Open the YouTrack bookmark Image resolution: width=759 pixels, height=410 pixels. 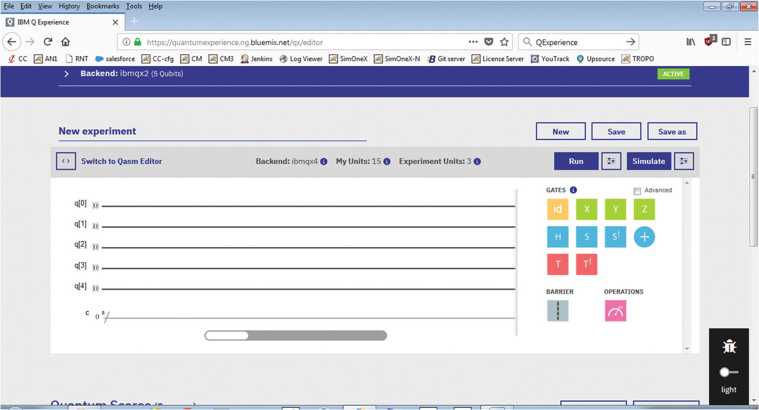[550, 59]
